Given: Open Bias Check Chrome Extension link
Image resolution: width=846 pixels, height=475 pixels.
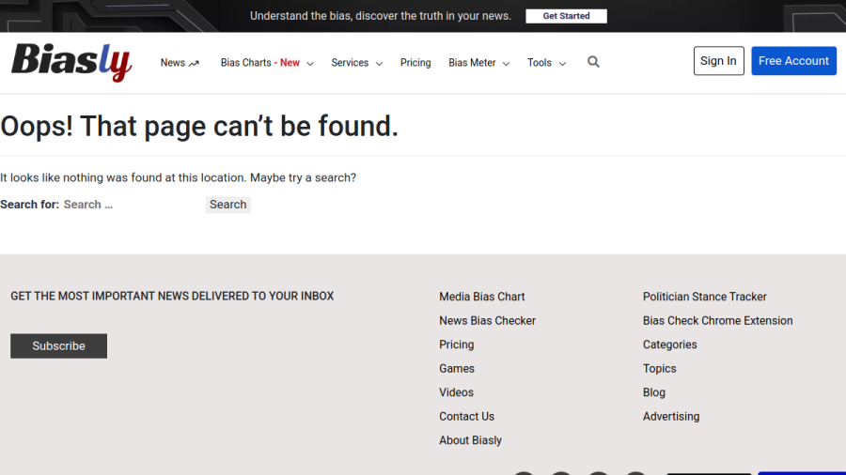Looking at the screenshot, I should click(717, 320).
